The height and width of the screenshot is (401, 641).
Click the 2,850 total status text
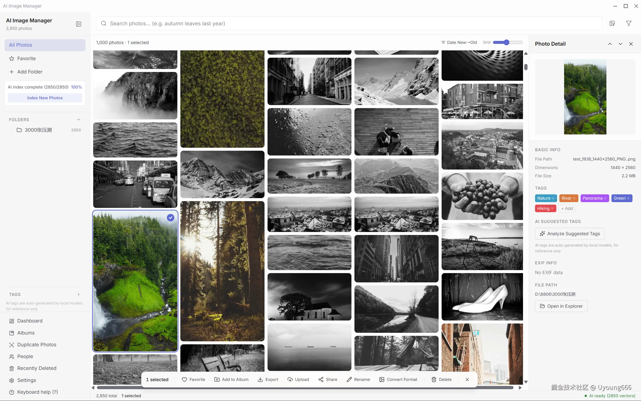click(106, 396)
